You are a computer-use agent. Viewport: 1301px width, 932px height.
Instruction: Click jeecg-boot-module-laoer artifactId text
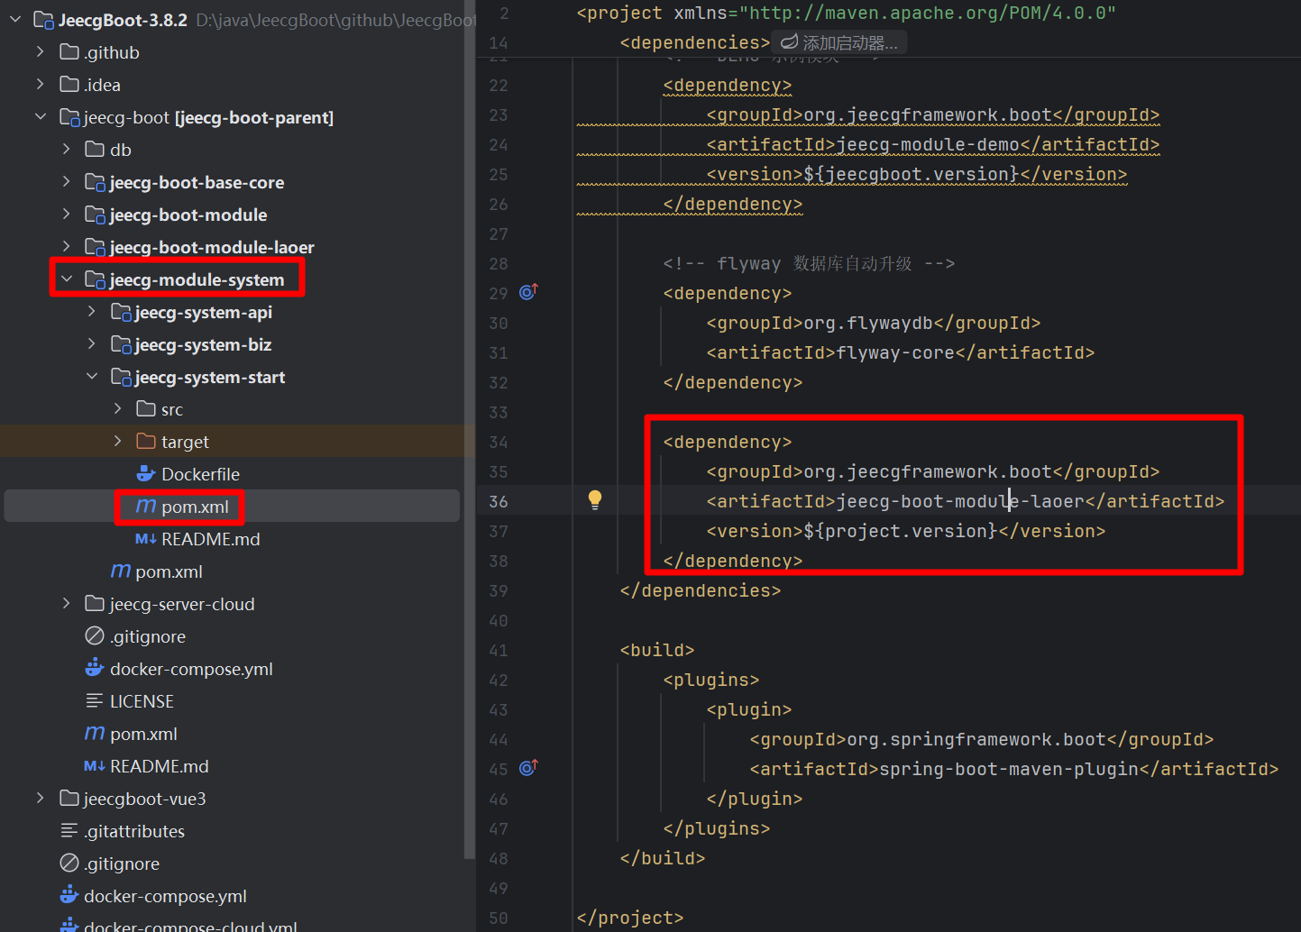(960, 501)
